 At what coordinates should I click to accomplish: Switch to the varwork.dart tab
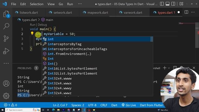point(133,12)
